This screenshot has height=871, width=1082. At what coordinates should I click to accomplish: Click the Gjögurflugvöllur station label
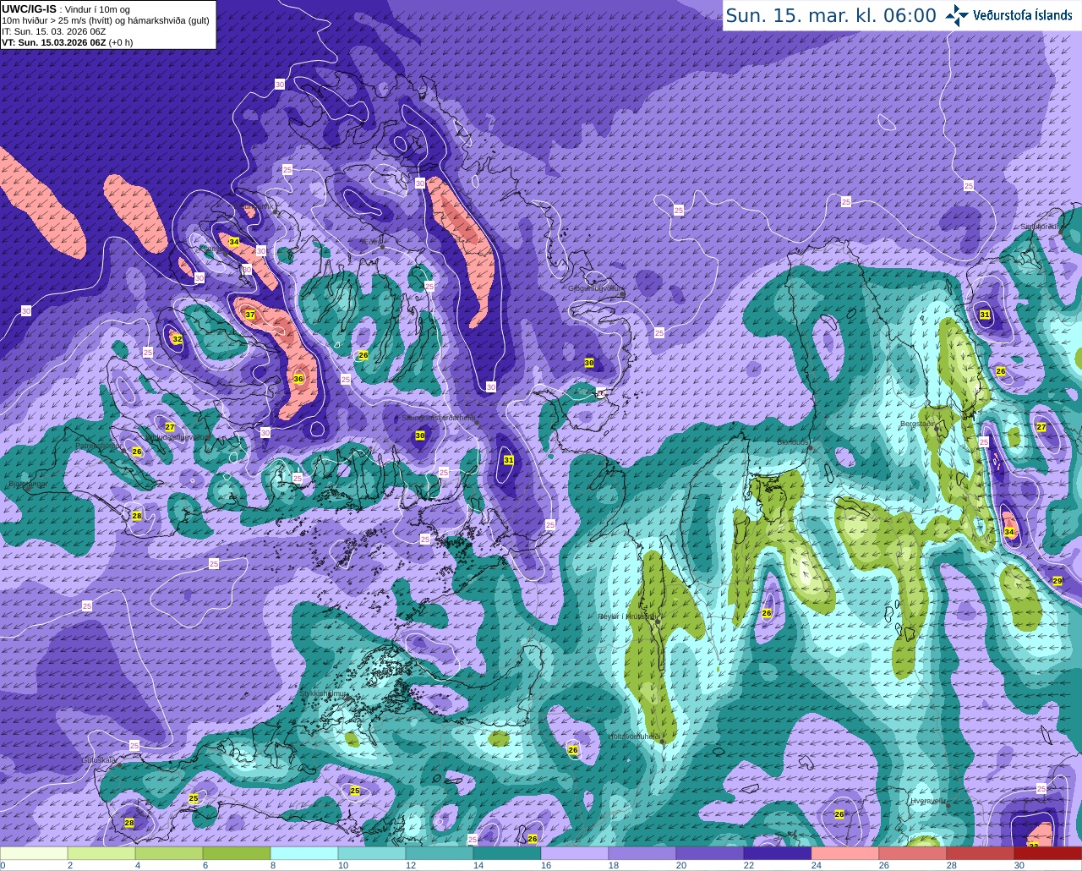(x=596, y=288)
